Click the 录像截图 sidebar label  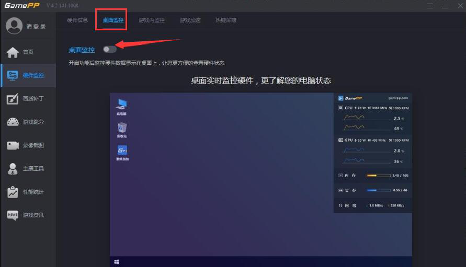33,145
